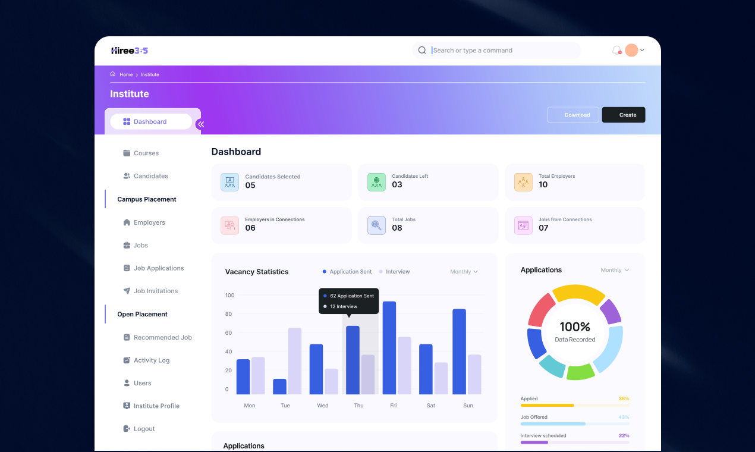Click the Institute breadcrumb link
Image resolution: width=755 pixels, height=452 pixels.
click(150, 74)
